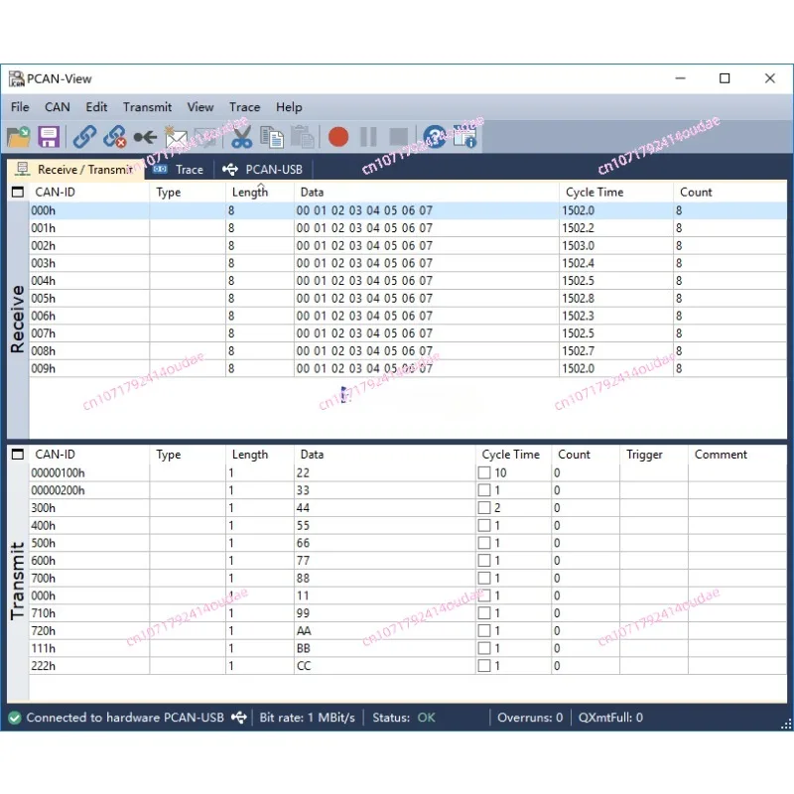Enable cycle time checkbox for message 00000200h

point(484,490)
